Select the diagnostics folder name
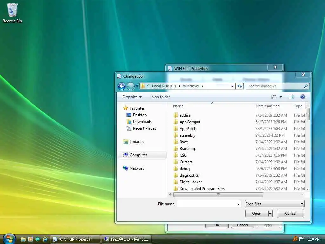 (189, 175)
